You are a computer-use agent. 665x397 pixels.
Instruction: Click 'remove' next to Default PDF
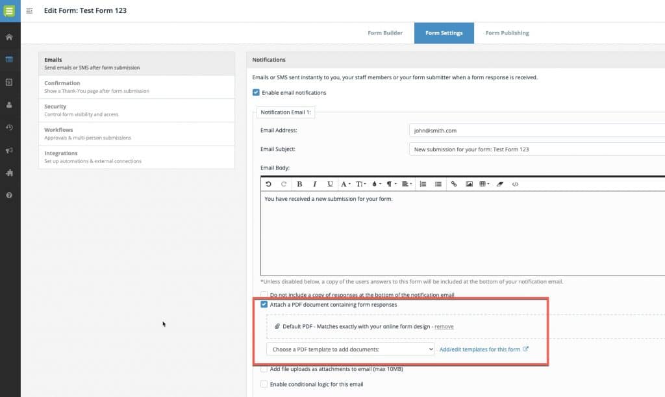[444, 326]
